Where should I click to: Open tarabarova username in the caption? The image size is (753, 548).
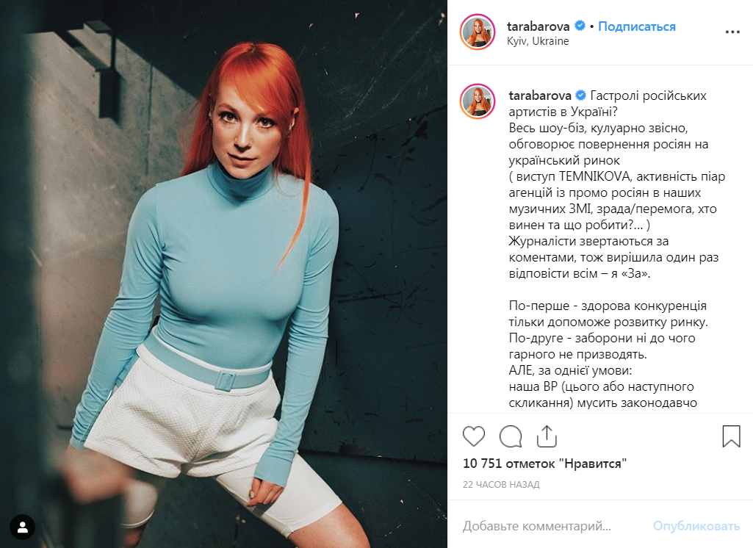[540, 95]
